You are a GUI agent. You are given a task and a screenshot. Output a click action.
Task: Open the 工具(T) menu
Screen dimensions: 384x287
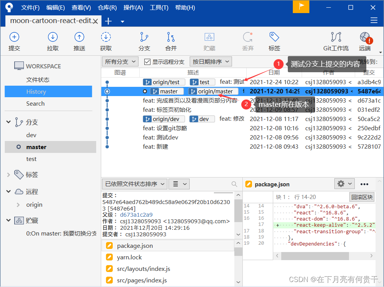159,8
